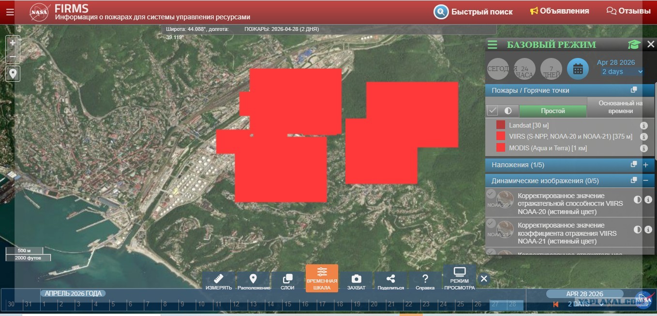Image resolution: width=657 pixels, height=316 pixels.
Task: Switch to Основанный на времени tab
Action: pos(621,107)
